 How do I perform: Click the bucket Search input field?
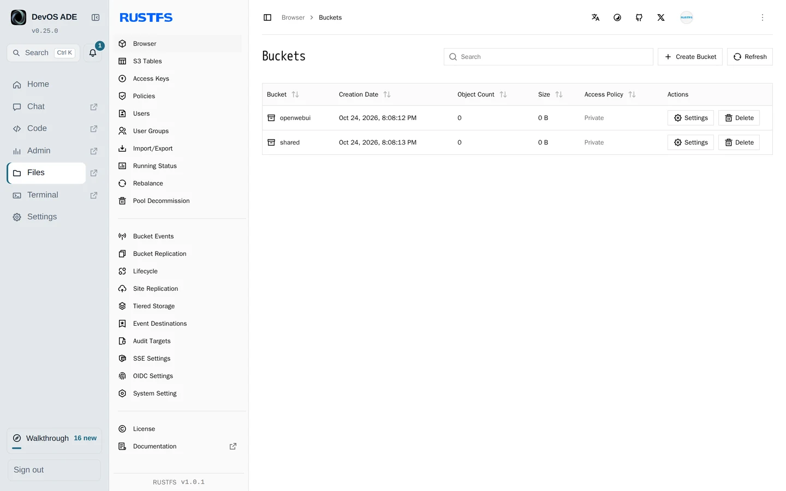(549, 57)
